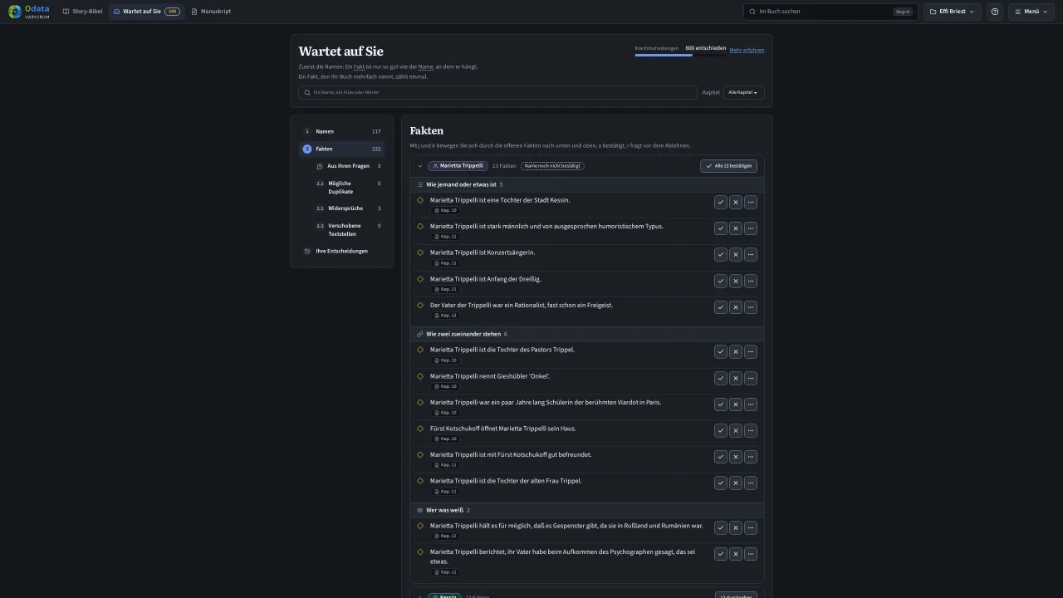The image size is (1063, 598).
Task: Open 'Widersprüche' sidebar item
Action: pyautogui.click(x=348, y=208)
